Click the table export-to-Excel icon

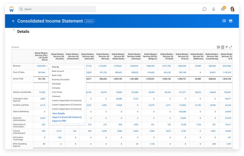coord(218,47)
